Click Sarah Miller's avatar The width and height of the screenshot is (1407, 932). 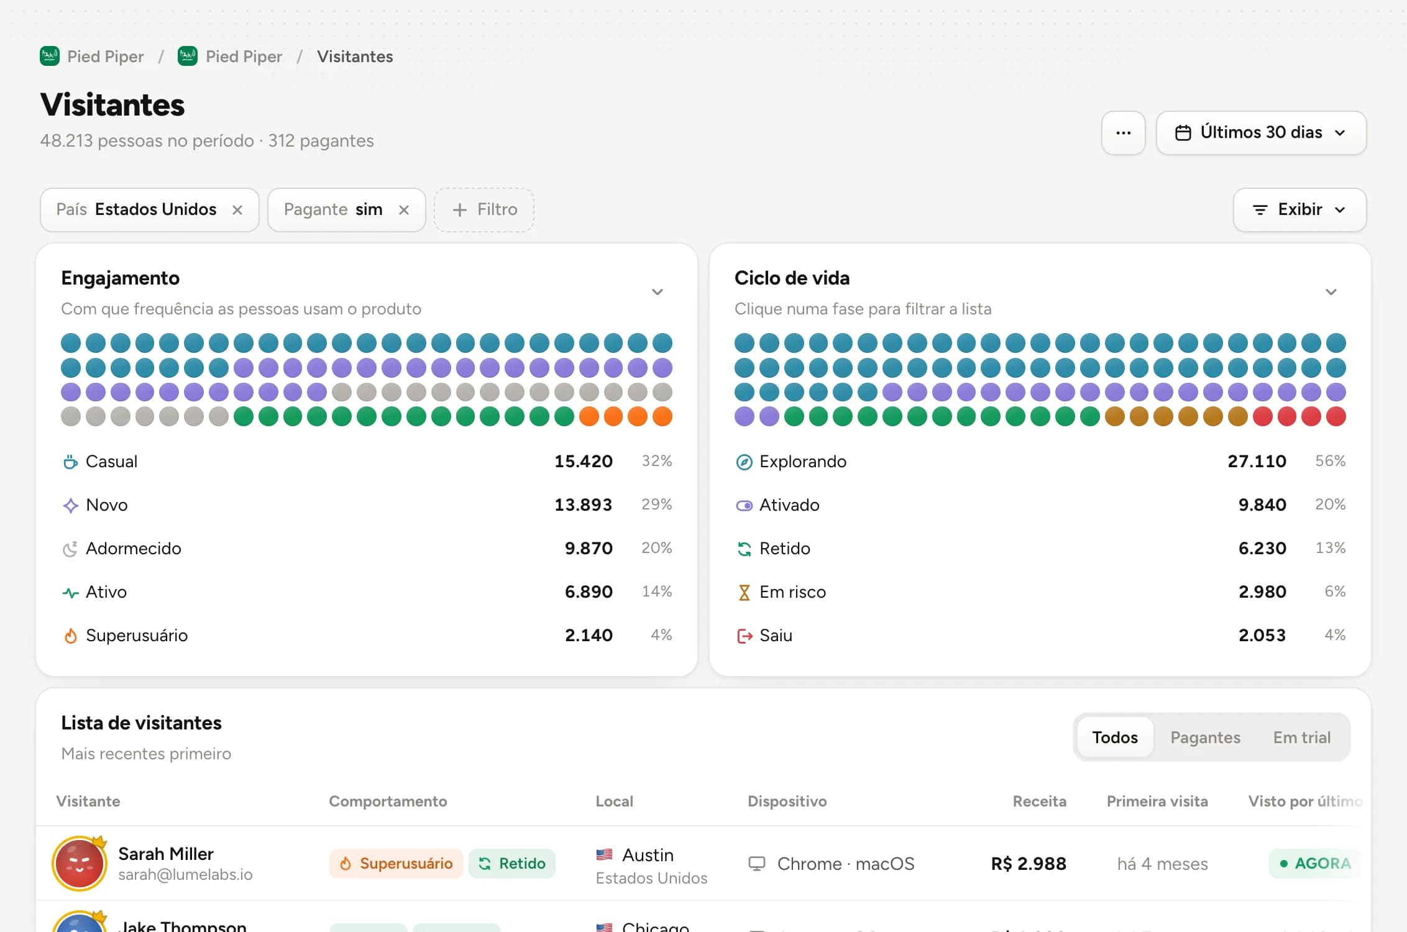point(80,864)
